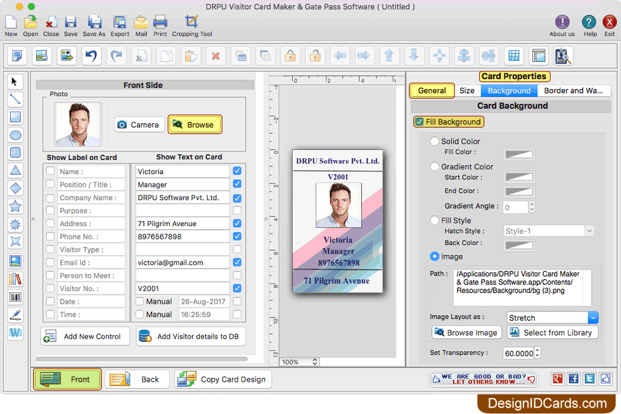Select the Signature pen tool
Image resolution: width=621 pixels, height=414 pixels.
click(15, 315)
